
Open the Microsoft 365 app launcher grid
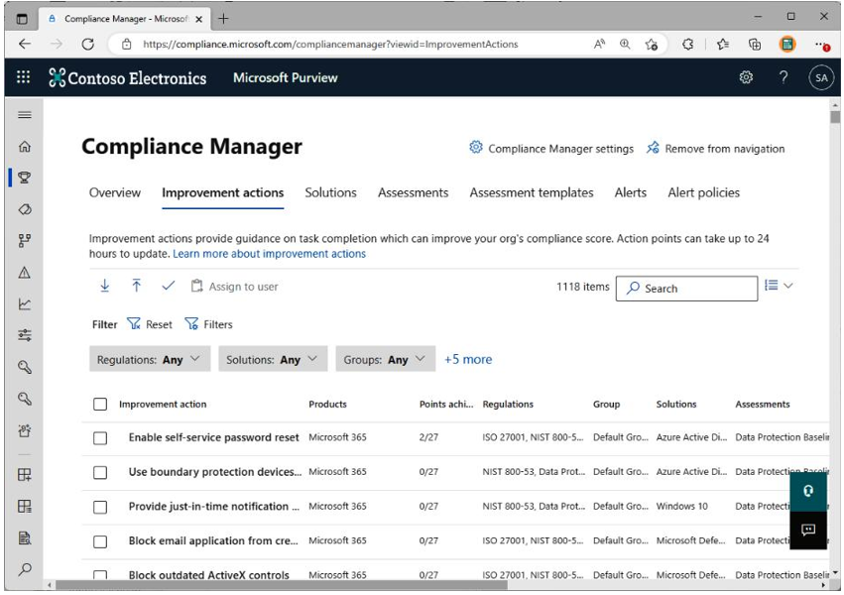click(x=23, y=77)
